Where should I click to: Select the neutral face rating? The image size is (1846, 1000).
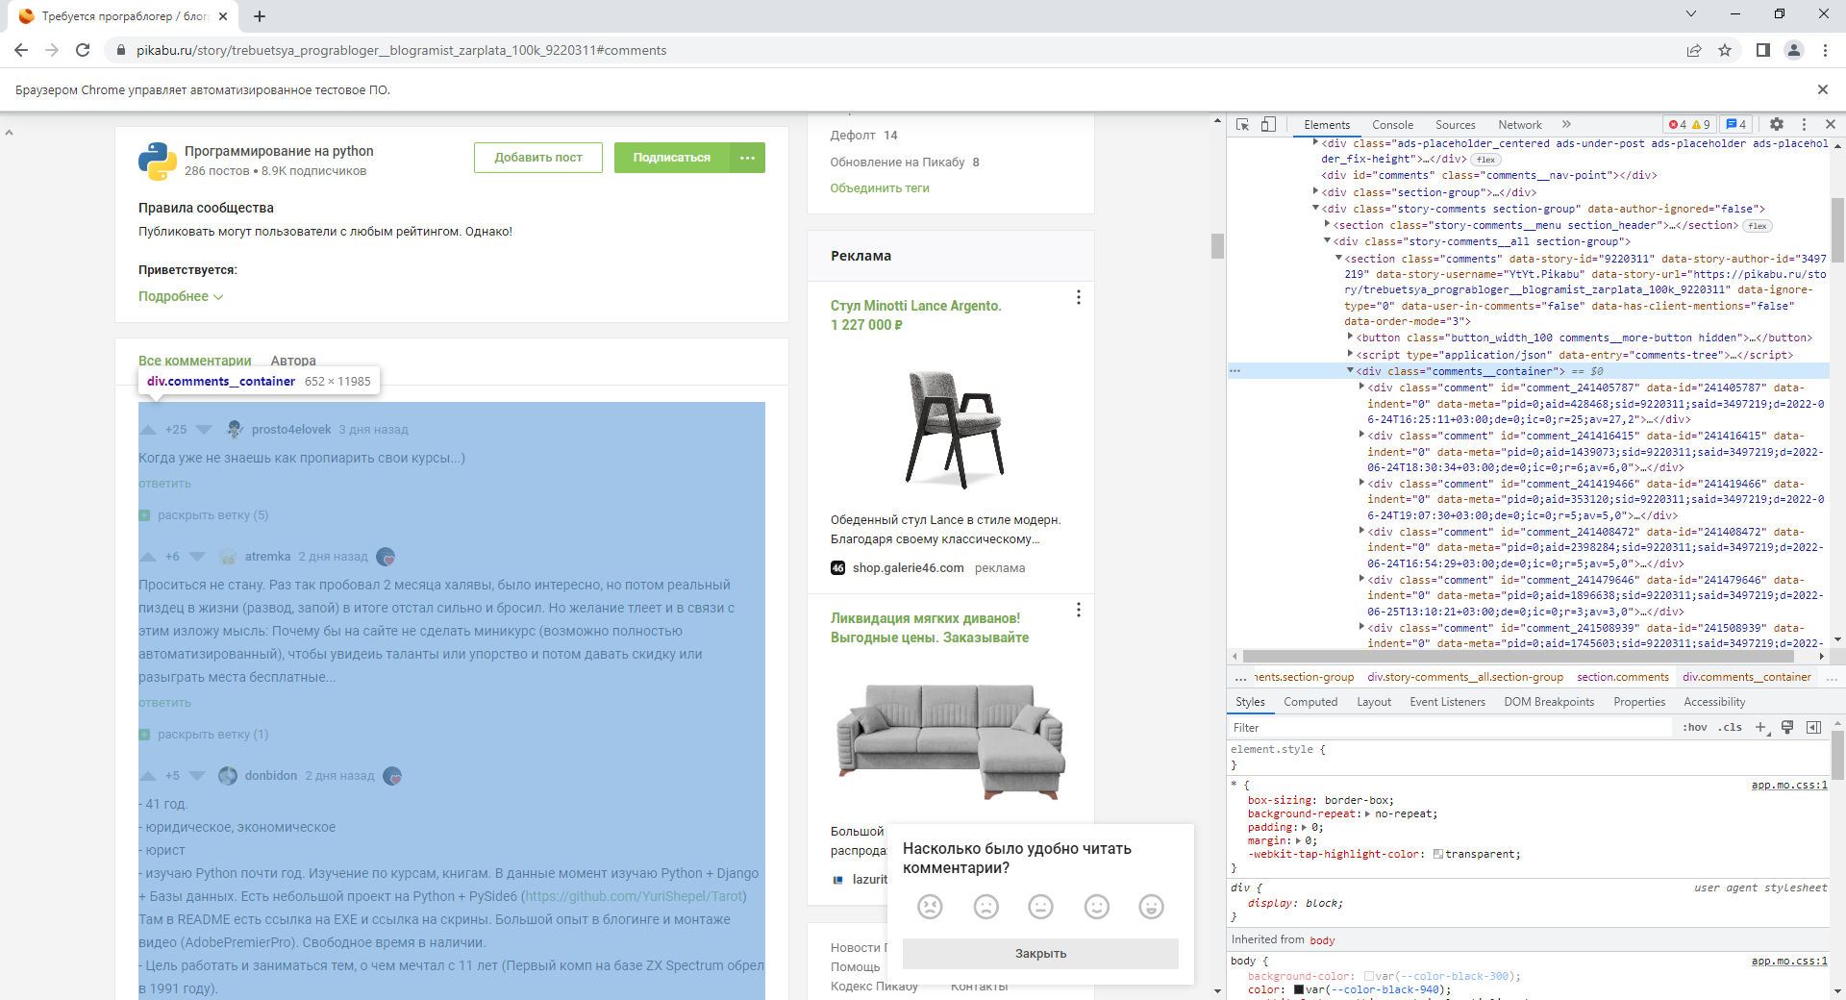click(1041, 906)
